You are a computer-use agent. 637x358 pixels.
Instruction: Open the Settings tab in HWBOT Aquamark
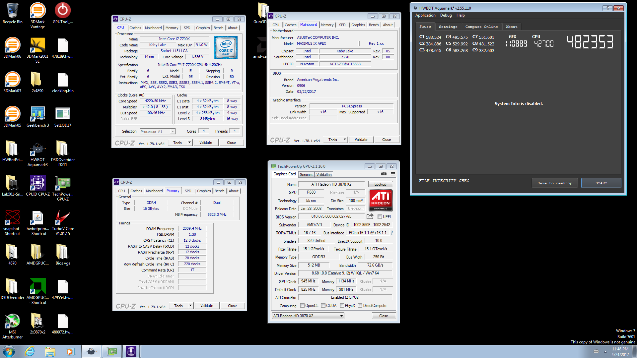coord(448,27)
